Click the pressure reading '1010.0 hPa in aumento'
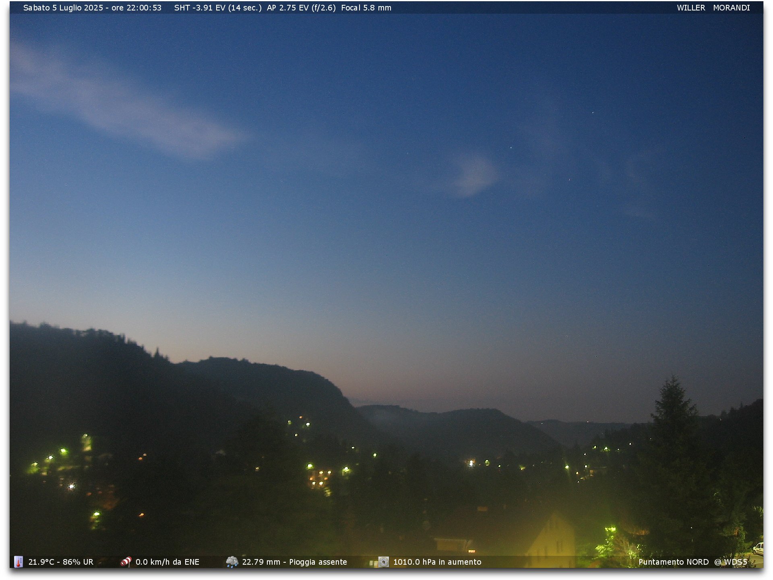773x580 pixels. [437, 562]
